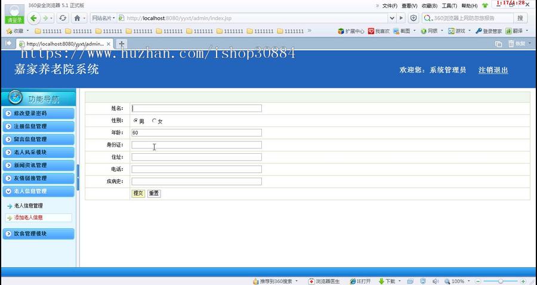
Task: Click 恢复 restore closed tabs trash icon
Action: pyautogui.click(x=517, y=44)
